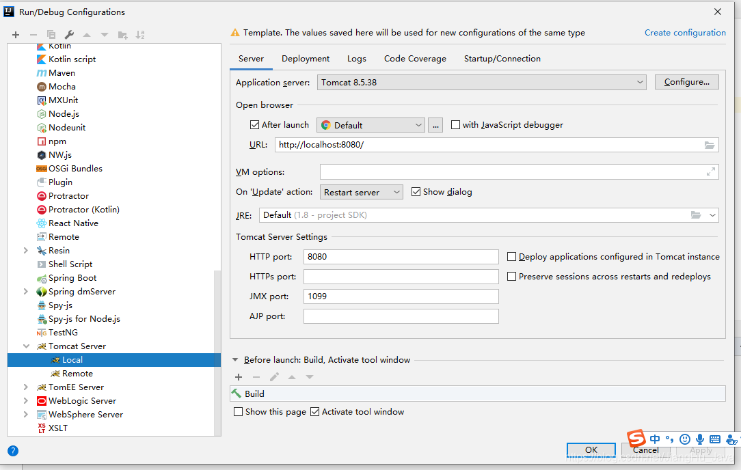
Task: Enable Preserve sessions across restarts checkbox
Action: (511, 277)
